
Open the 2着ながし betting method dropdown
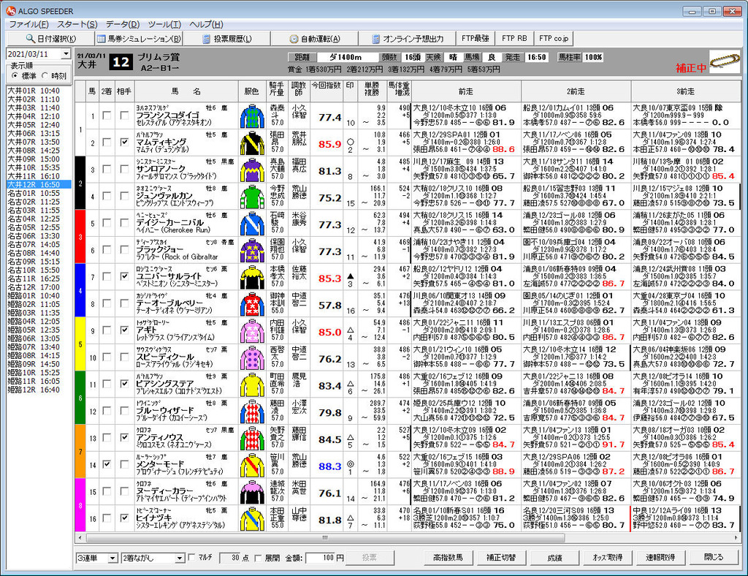[x=180, y=558]
